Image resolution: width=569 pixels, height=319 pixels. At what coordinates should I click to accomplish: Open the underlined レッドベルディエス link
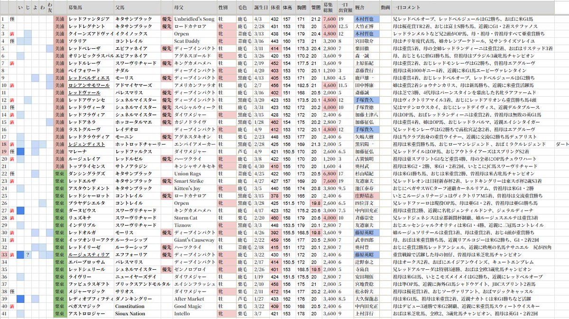[89, 78]
